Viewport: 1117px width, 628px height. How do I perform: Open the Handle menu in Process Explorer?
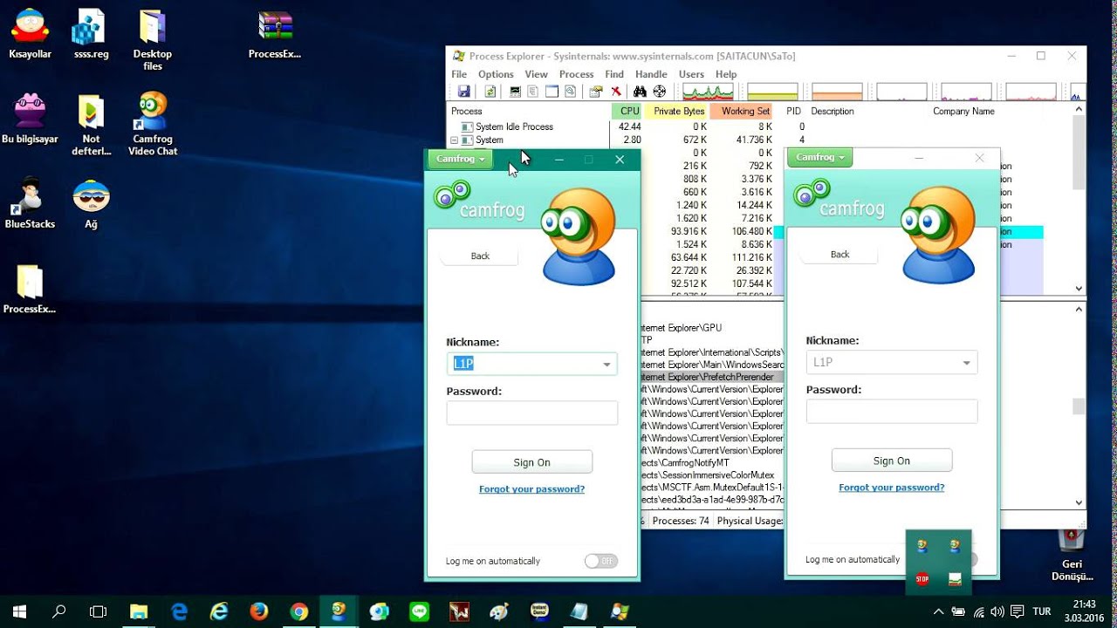click(x=651, y=74)
